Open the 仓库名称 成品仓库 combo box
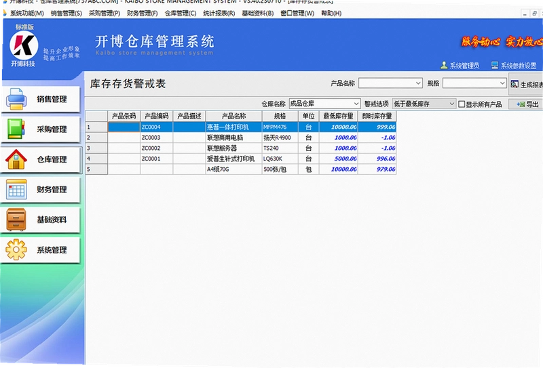The height and width of the screenshot is (368, 543). click(x=324, y=104)
